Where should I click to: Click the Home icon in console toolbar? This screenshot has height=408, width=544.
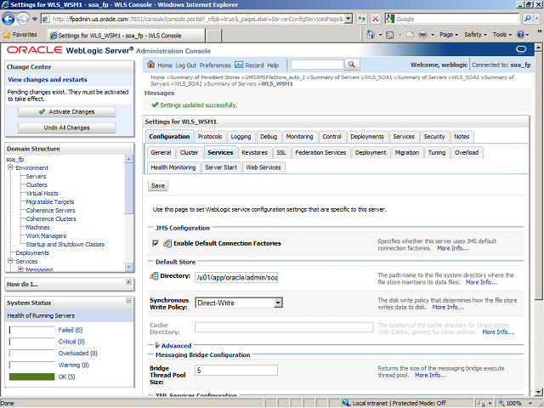pyautogui.click(x=151, y=65)
